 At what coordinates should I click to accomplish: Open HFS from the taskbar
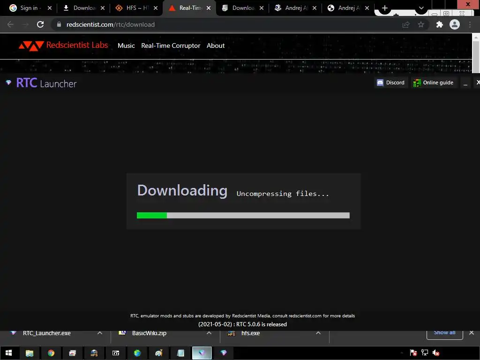coord(94,353)
